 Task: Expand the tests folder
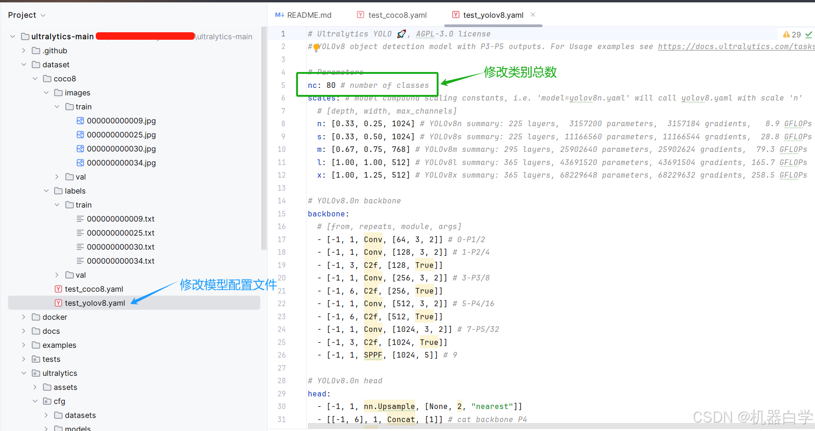[x=24, y=359]
